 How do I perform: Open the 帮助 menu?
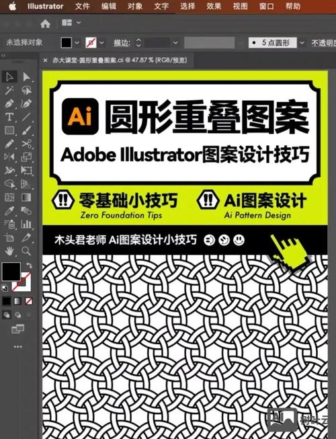click(x=293, y=6)
